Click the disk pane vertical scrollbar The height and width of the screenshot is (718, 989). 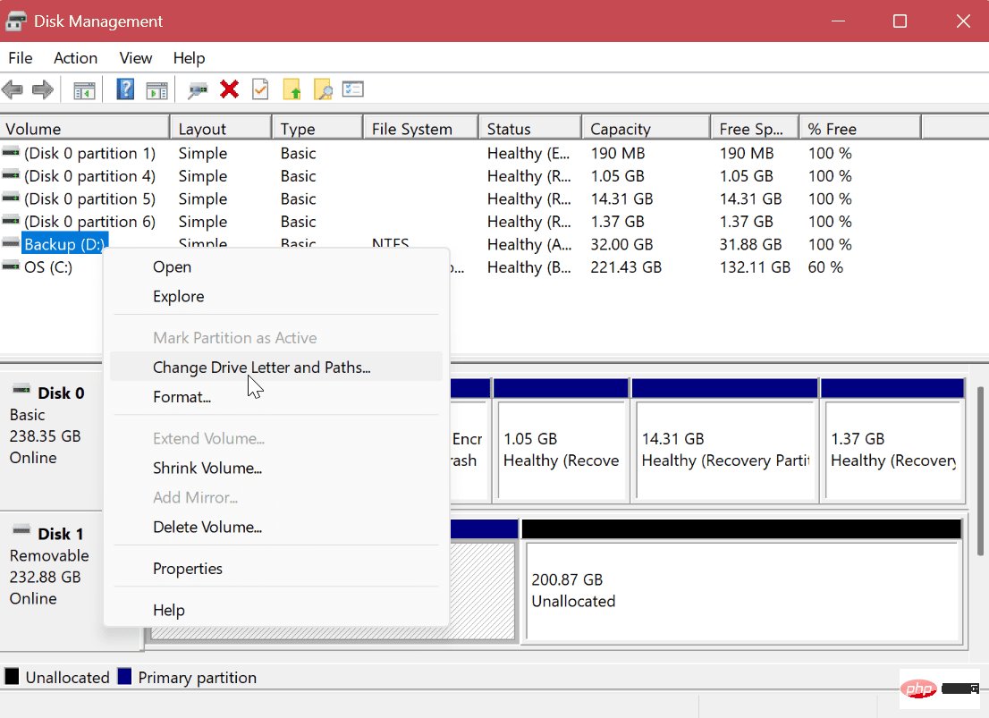click(980, 470)
